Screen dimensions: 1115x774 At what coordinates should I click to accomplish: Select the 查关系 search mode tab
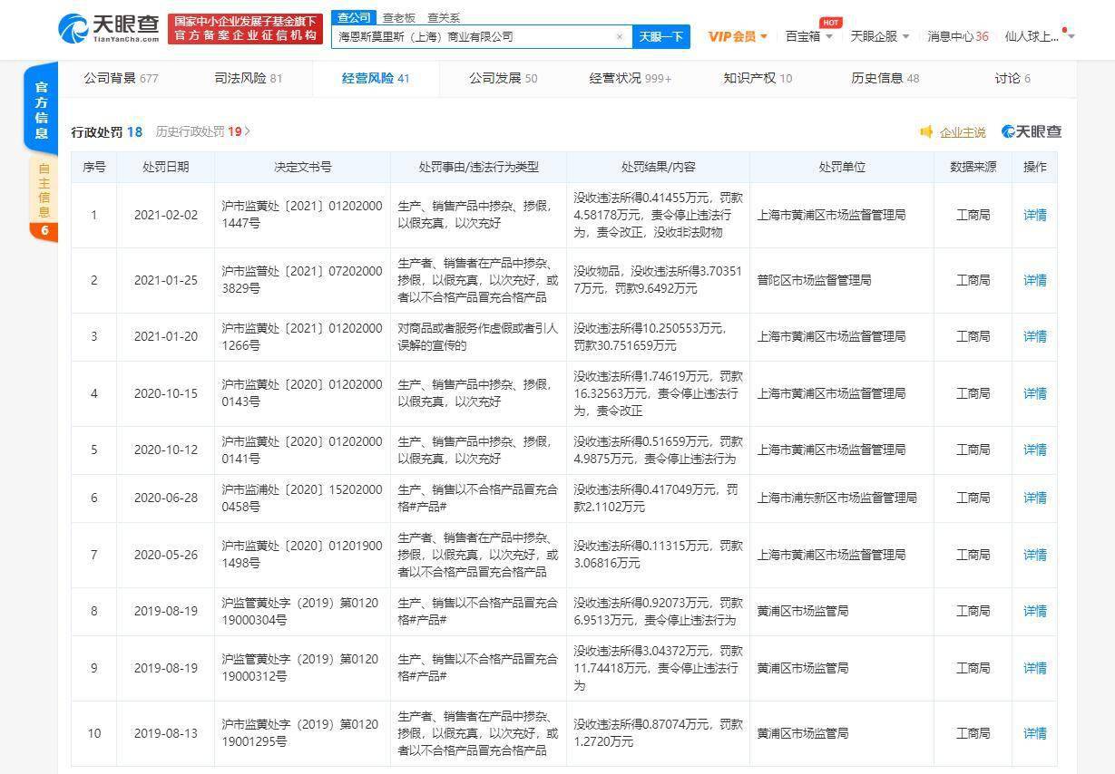click(x=444, y=17)
